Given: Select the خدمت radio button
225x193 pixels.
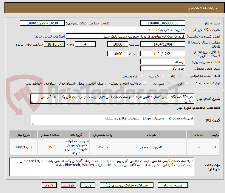Looking at the screenshot, I should pos(163,76).
